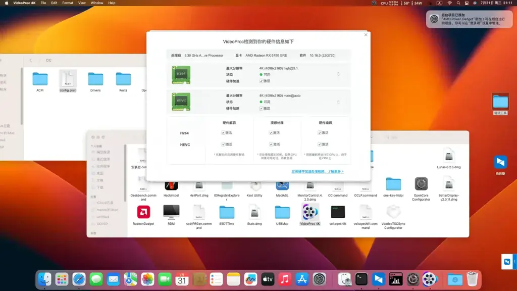Select the Stats.dmg file

(x=254, y=212)
